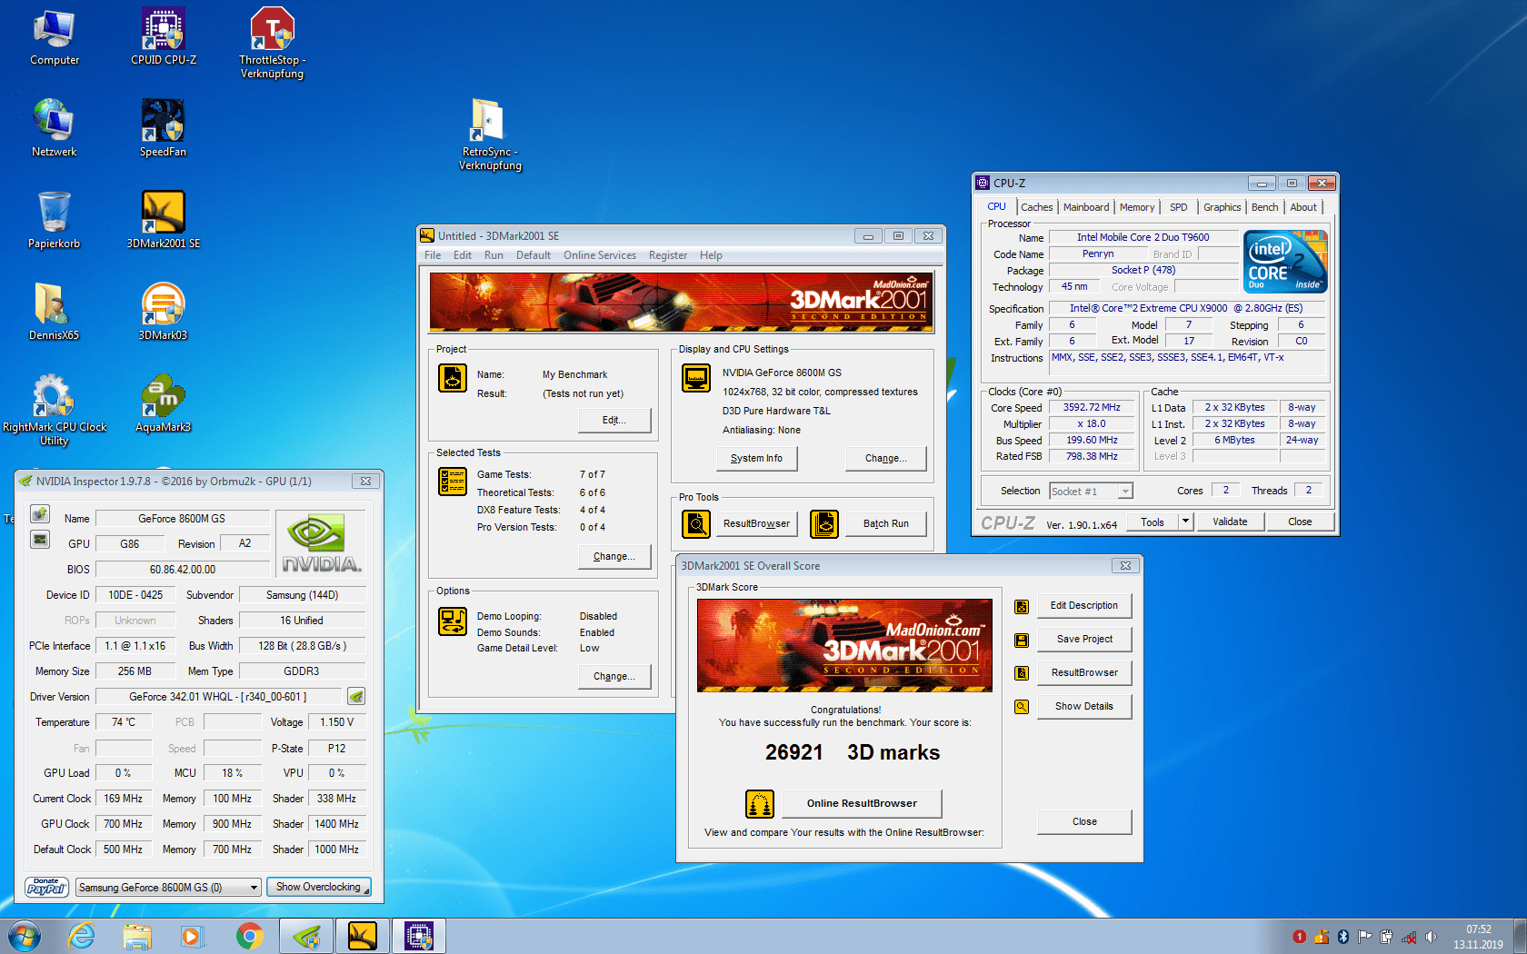Switch to the Caches tab in CPU-Z
Image resolution: width=1527 pixels, height=954 pixels.
point(1036,207)
